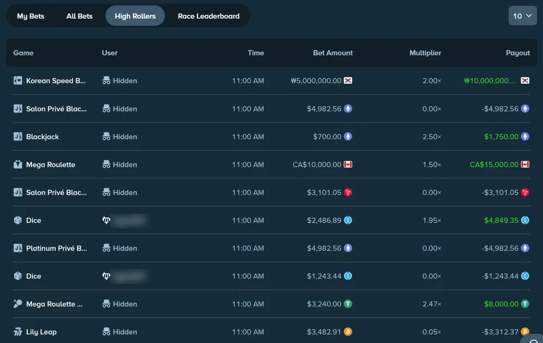Click the Bitcoin icon beside $3,482.91
This screenshot has width=543, height=343.
pos(348,332)
